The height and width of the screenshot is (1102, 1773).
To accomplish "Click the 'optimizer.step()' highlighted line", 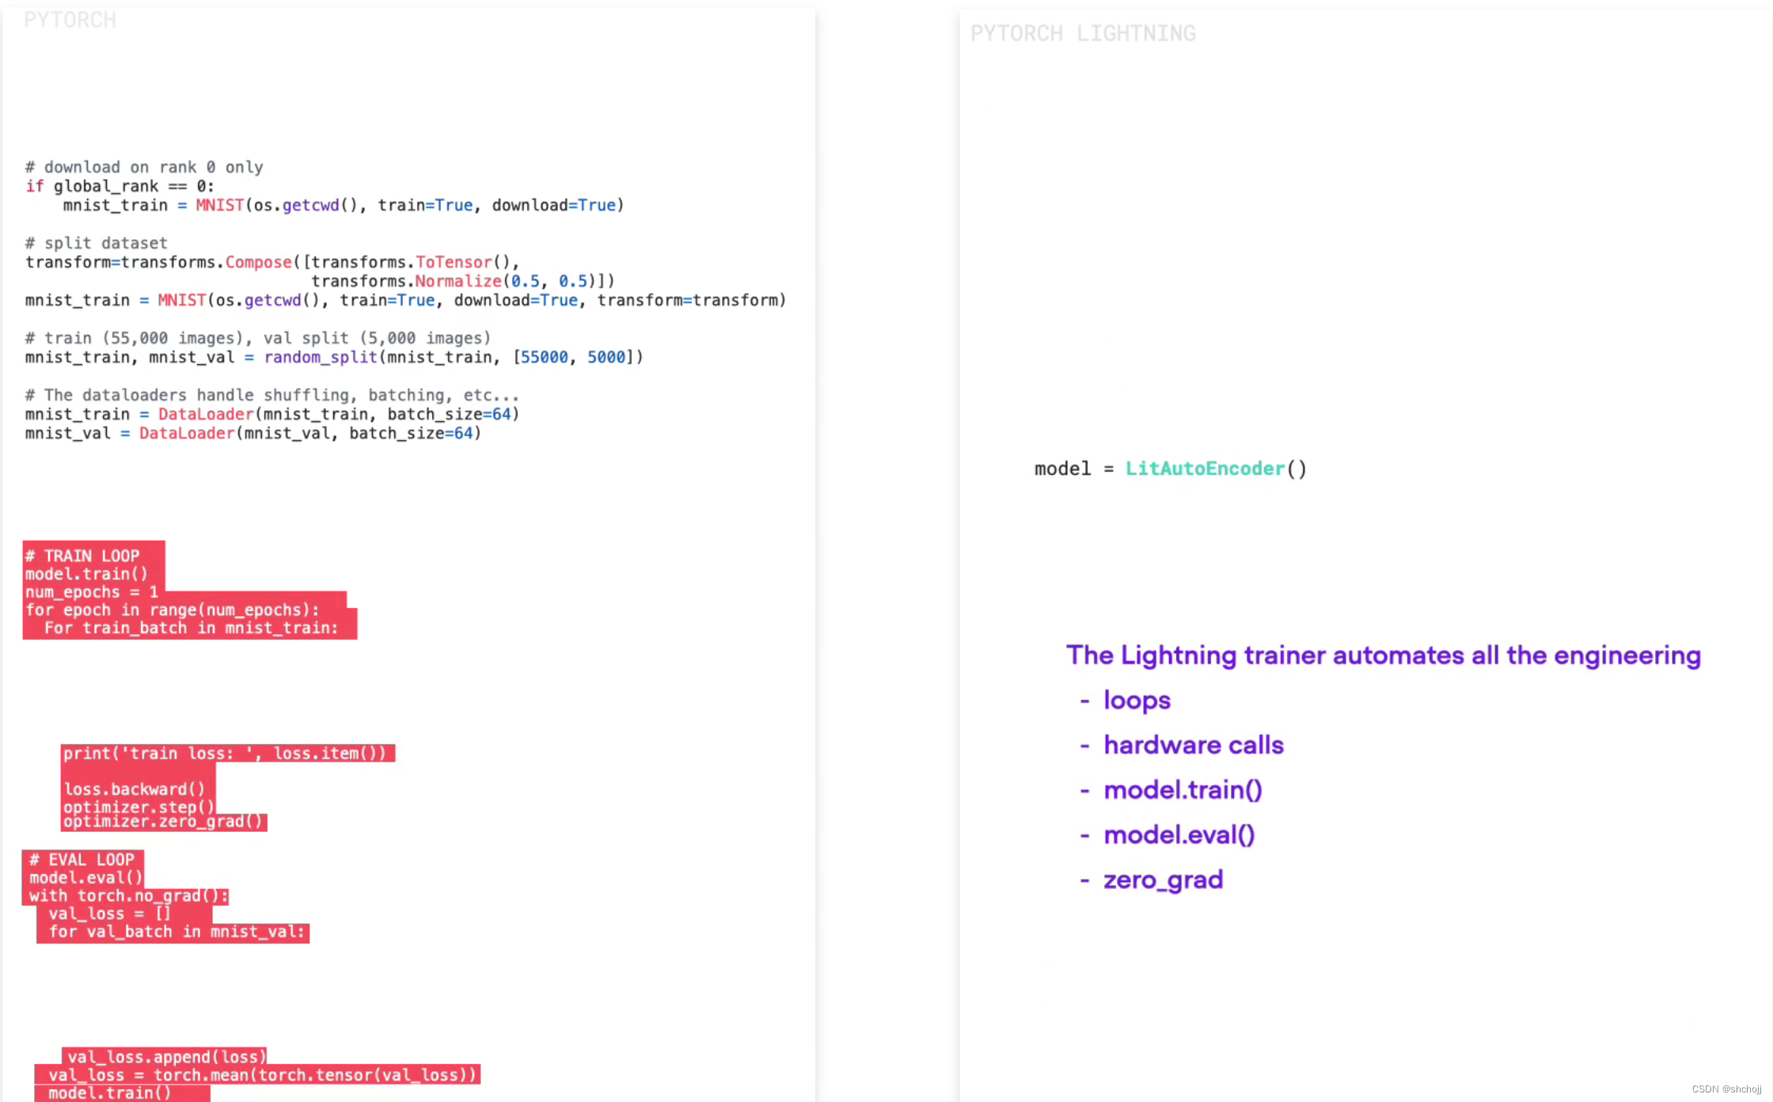I will 139,807.
